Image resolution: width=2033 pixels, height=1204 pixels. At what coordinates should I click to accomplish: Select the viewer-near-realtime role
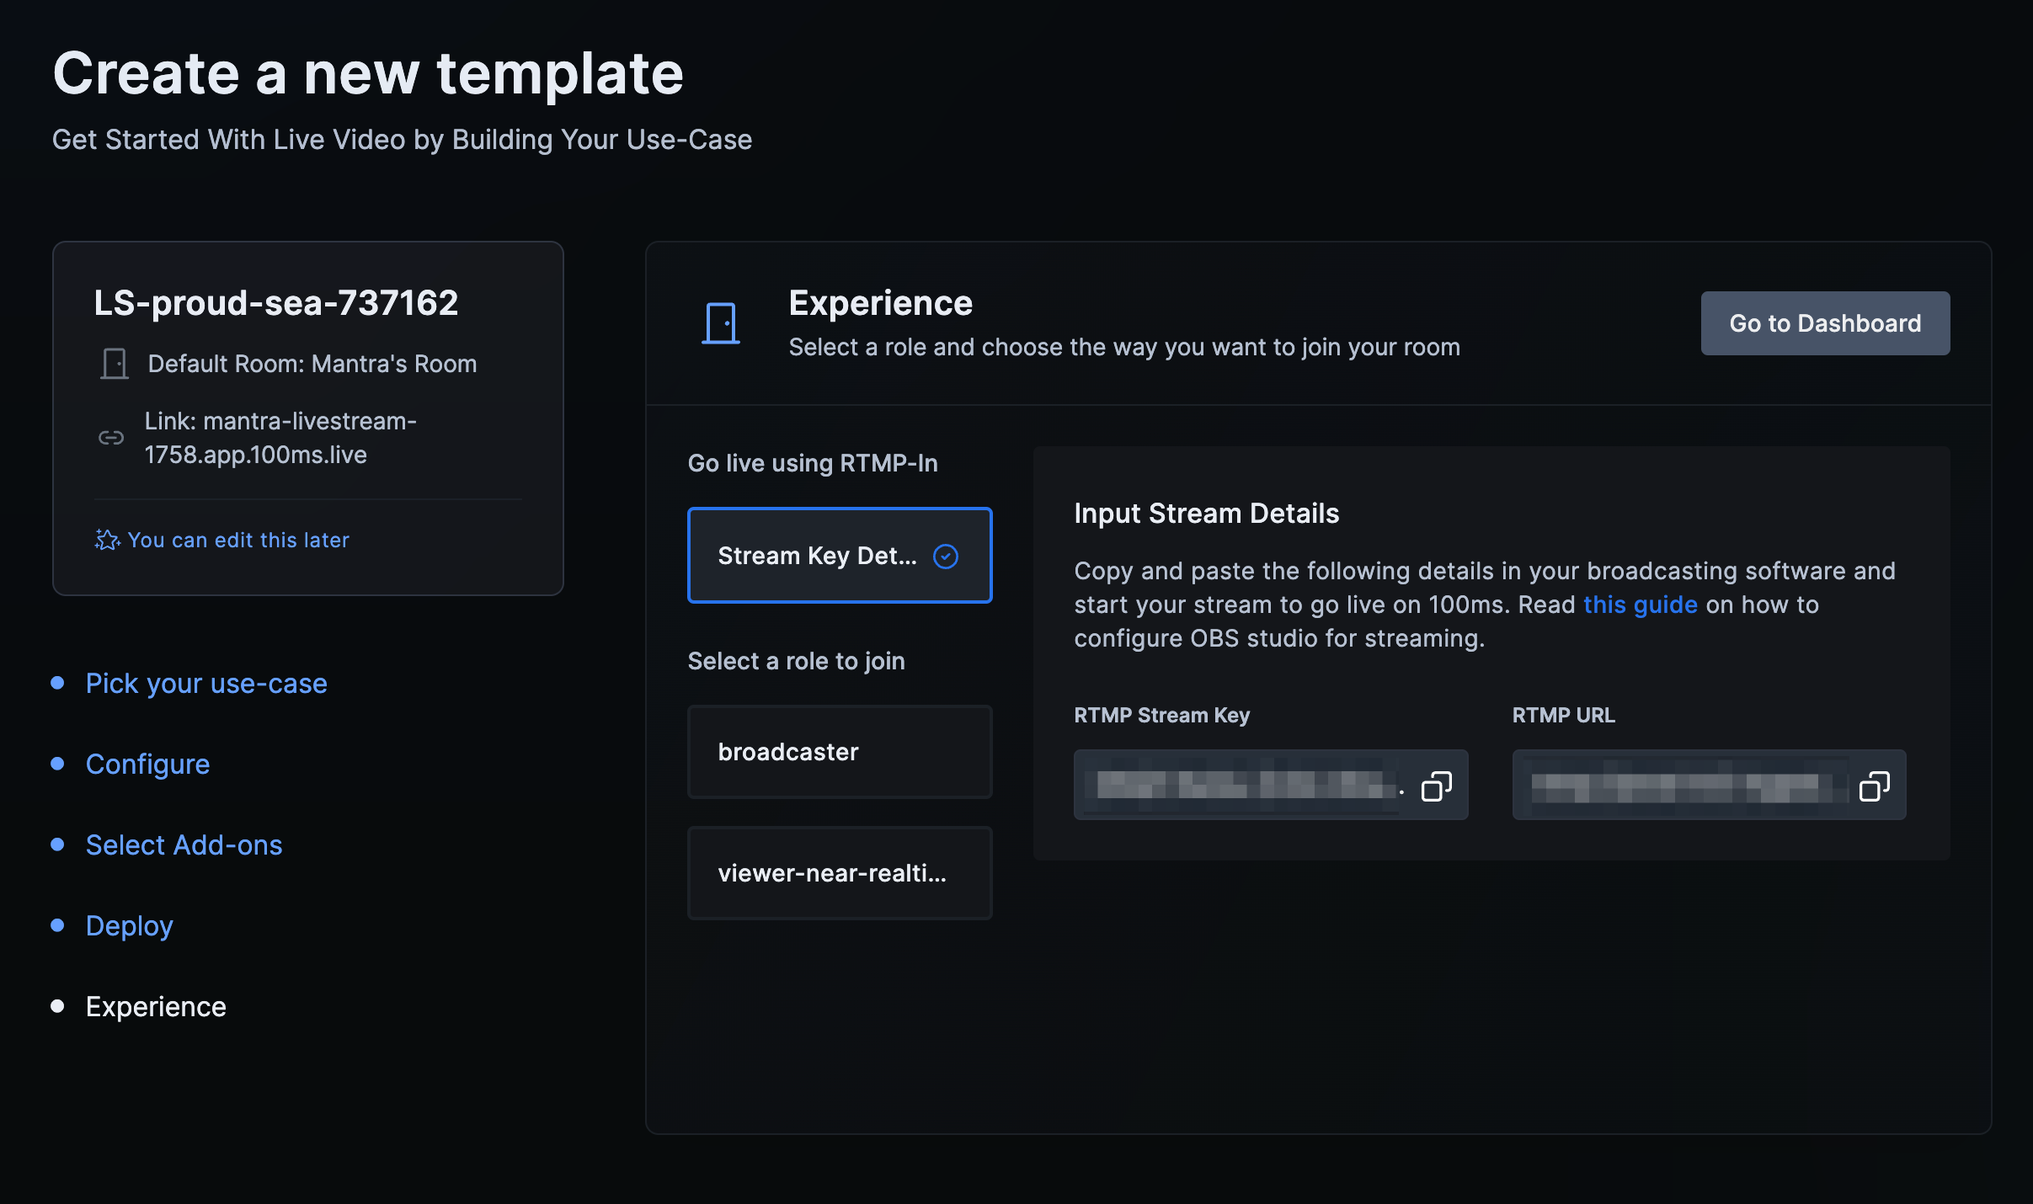[x=839, y=873]
